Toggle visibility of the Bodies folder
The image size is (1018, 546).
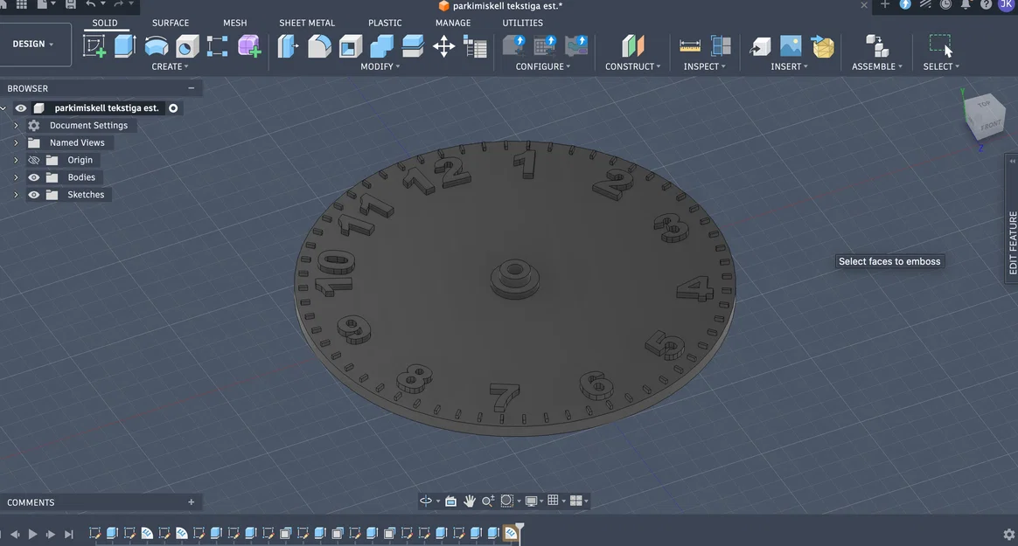(x=34, y=177)
